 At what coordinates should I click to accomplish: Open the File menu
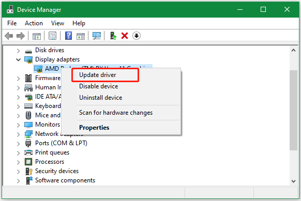click(12, 23)
